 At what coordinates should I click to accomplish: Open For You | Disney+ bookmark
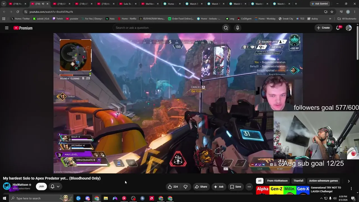[91, 19]
